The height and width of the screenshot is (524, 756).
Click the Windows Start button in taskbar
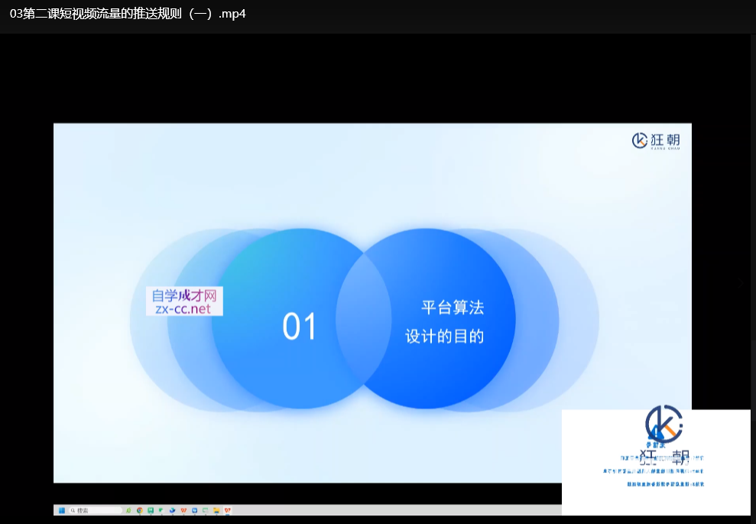coord(61,510)
